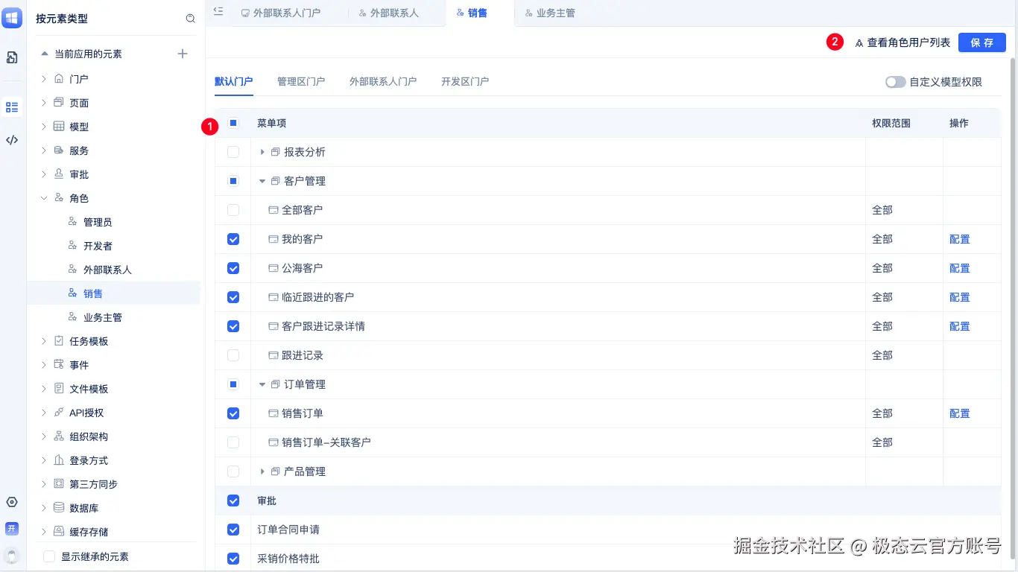Toggle the select-all checkbox in 菜单项 header
1018x572 pixels.
pos(233,123)
